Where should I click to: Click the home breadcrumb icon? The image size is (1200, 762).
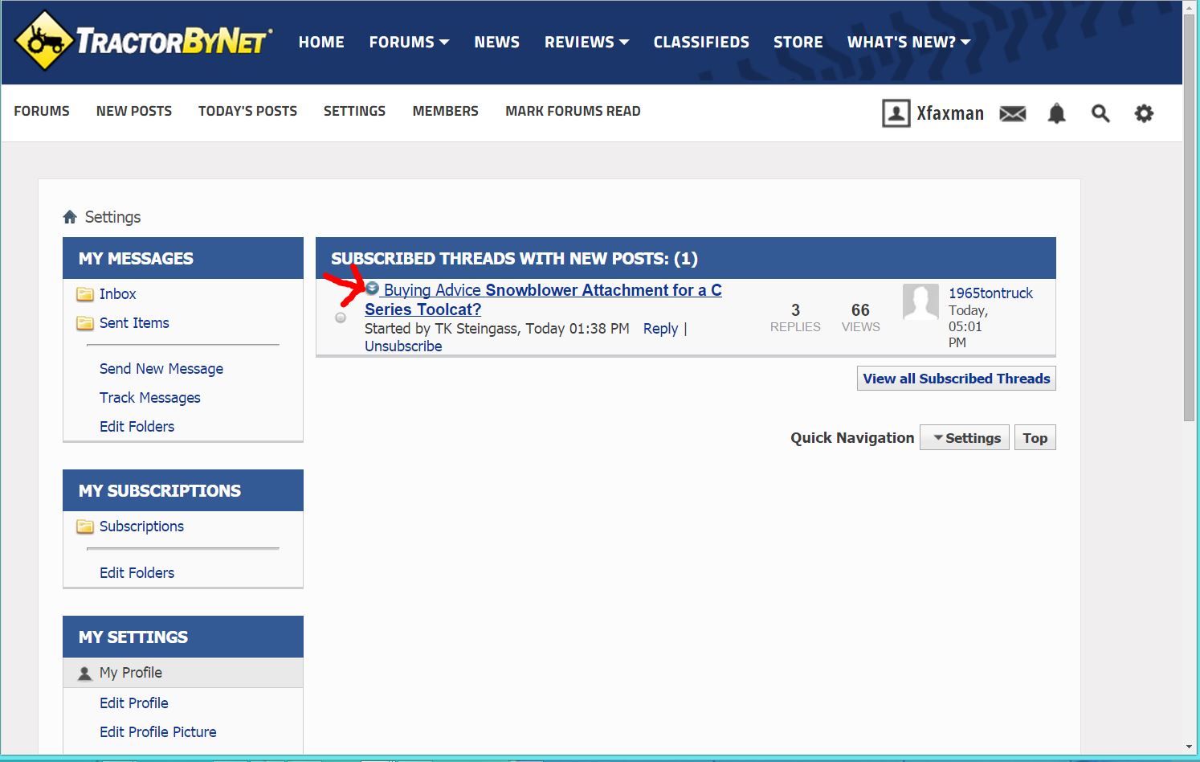(x=70, y=217)
